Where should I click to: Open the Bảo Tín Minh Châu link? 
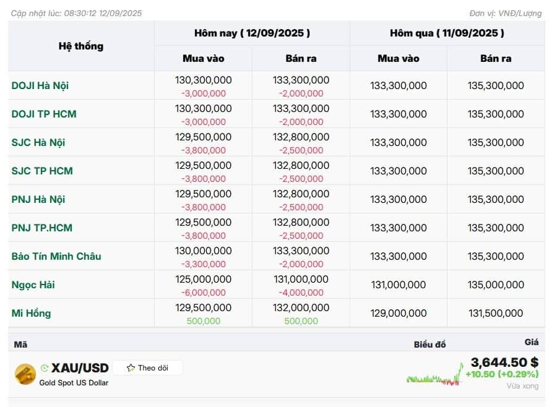point(56,257)
